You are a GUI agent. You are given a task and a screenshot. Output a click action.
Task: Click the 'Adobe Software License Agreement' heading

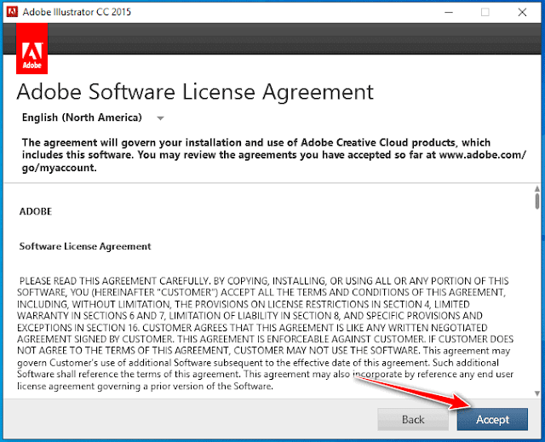[x=195, y=92]
